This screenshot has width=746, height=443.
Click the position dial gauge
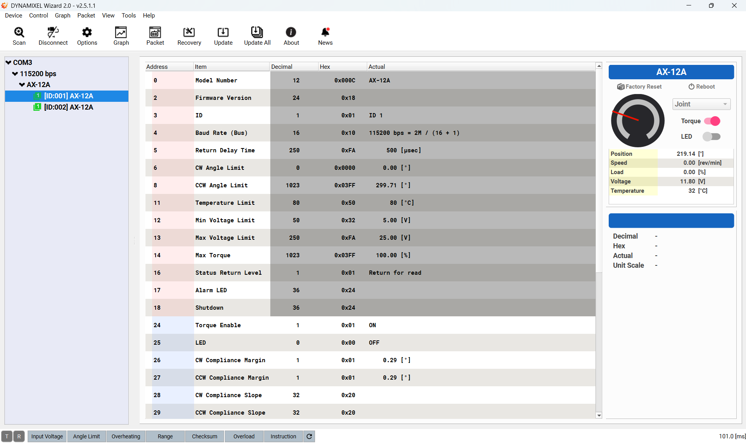pos(637,121)
